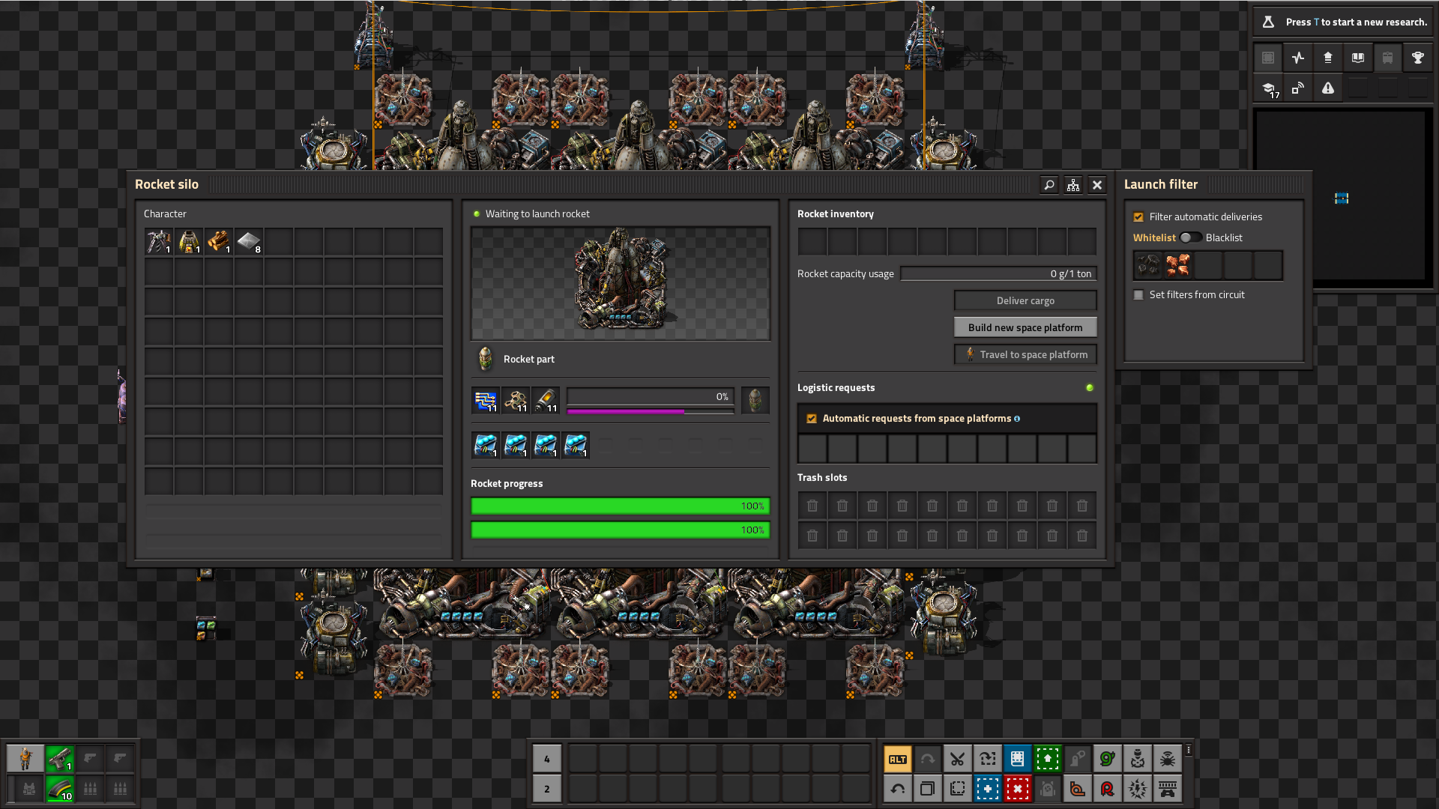Click ammo slot with 10 rounds
Screen dimensions: 1439x809
[60, 789]
